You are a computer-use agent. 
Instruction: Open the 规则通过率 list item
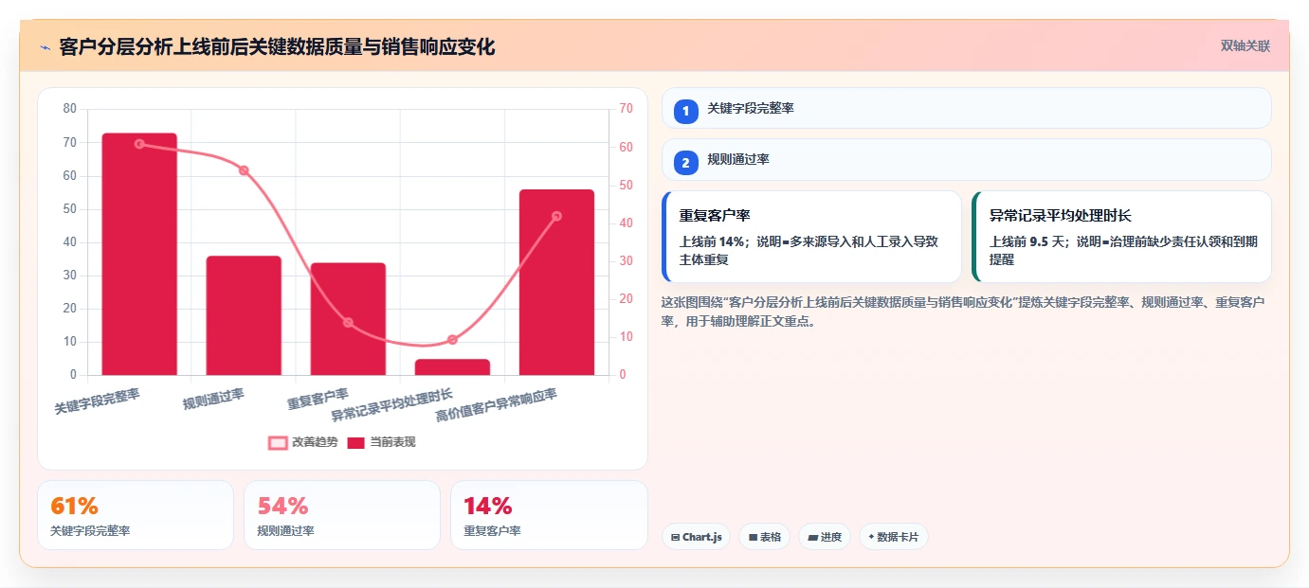click(967, 159)
